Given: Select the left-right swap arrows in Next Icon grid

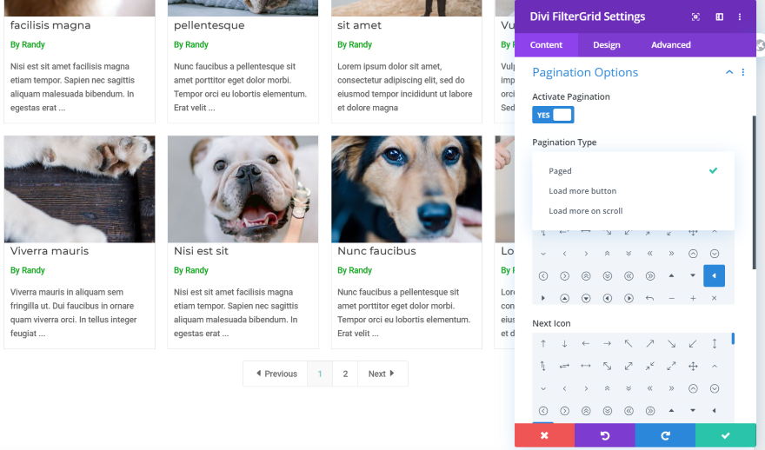Looking at the screenshot, I should pyautogui.click(x=564, y=366).
